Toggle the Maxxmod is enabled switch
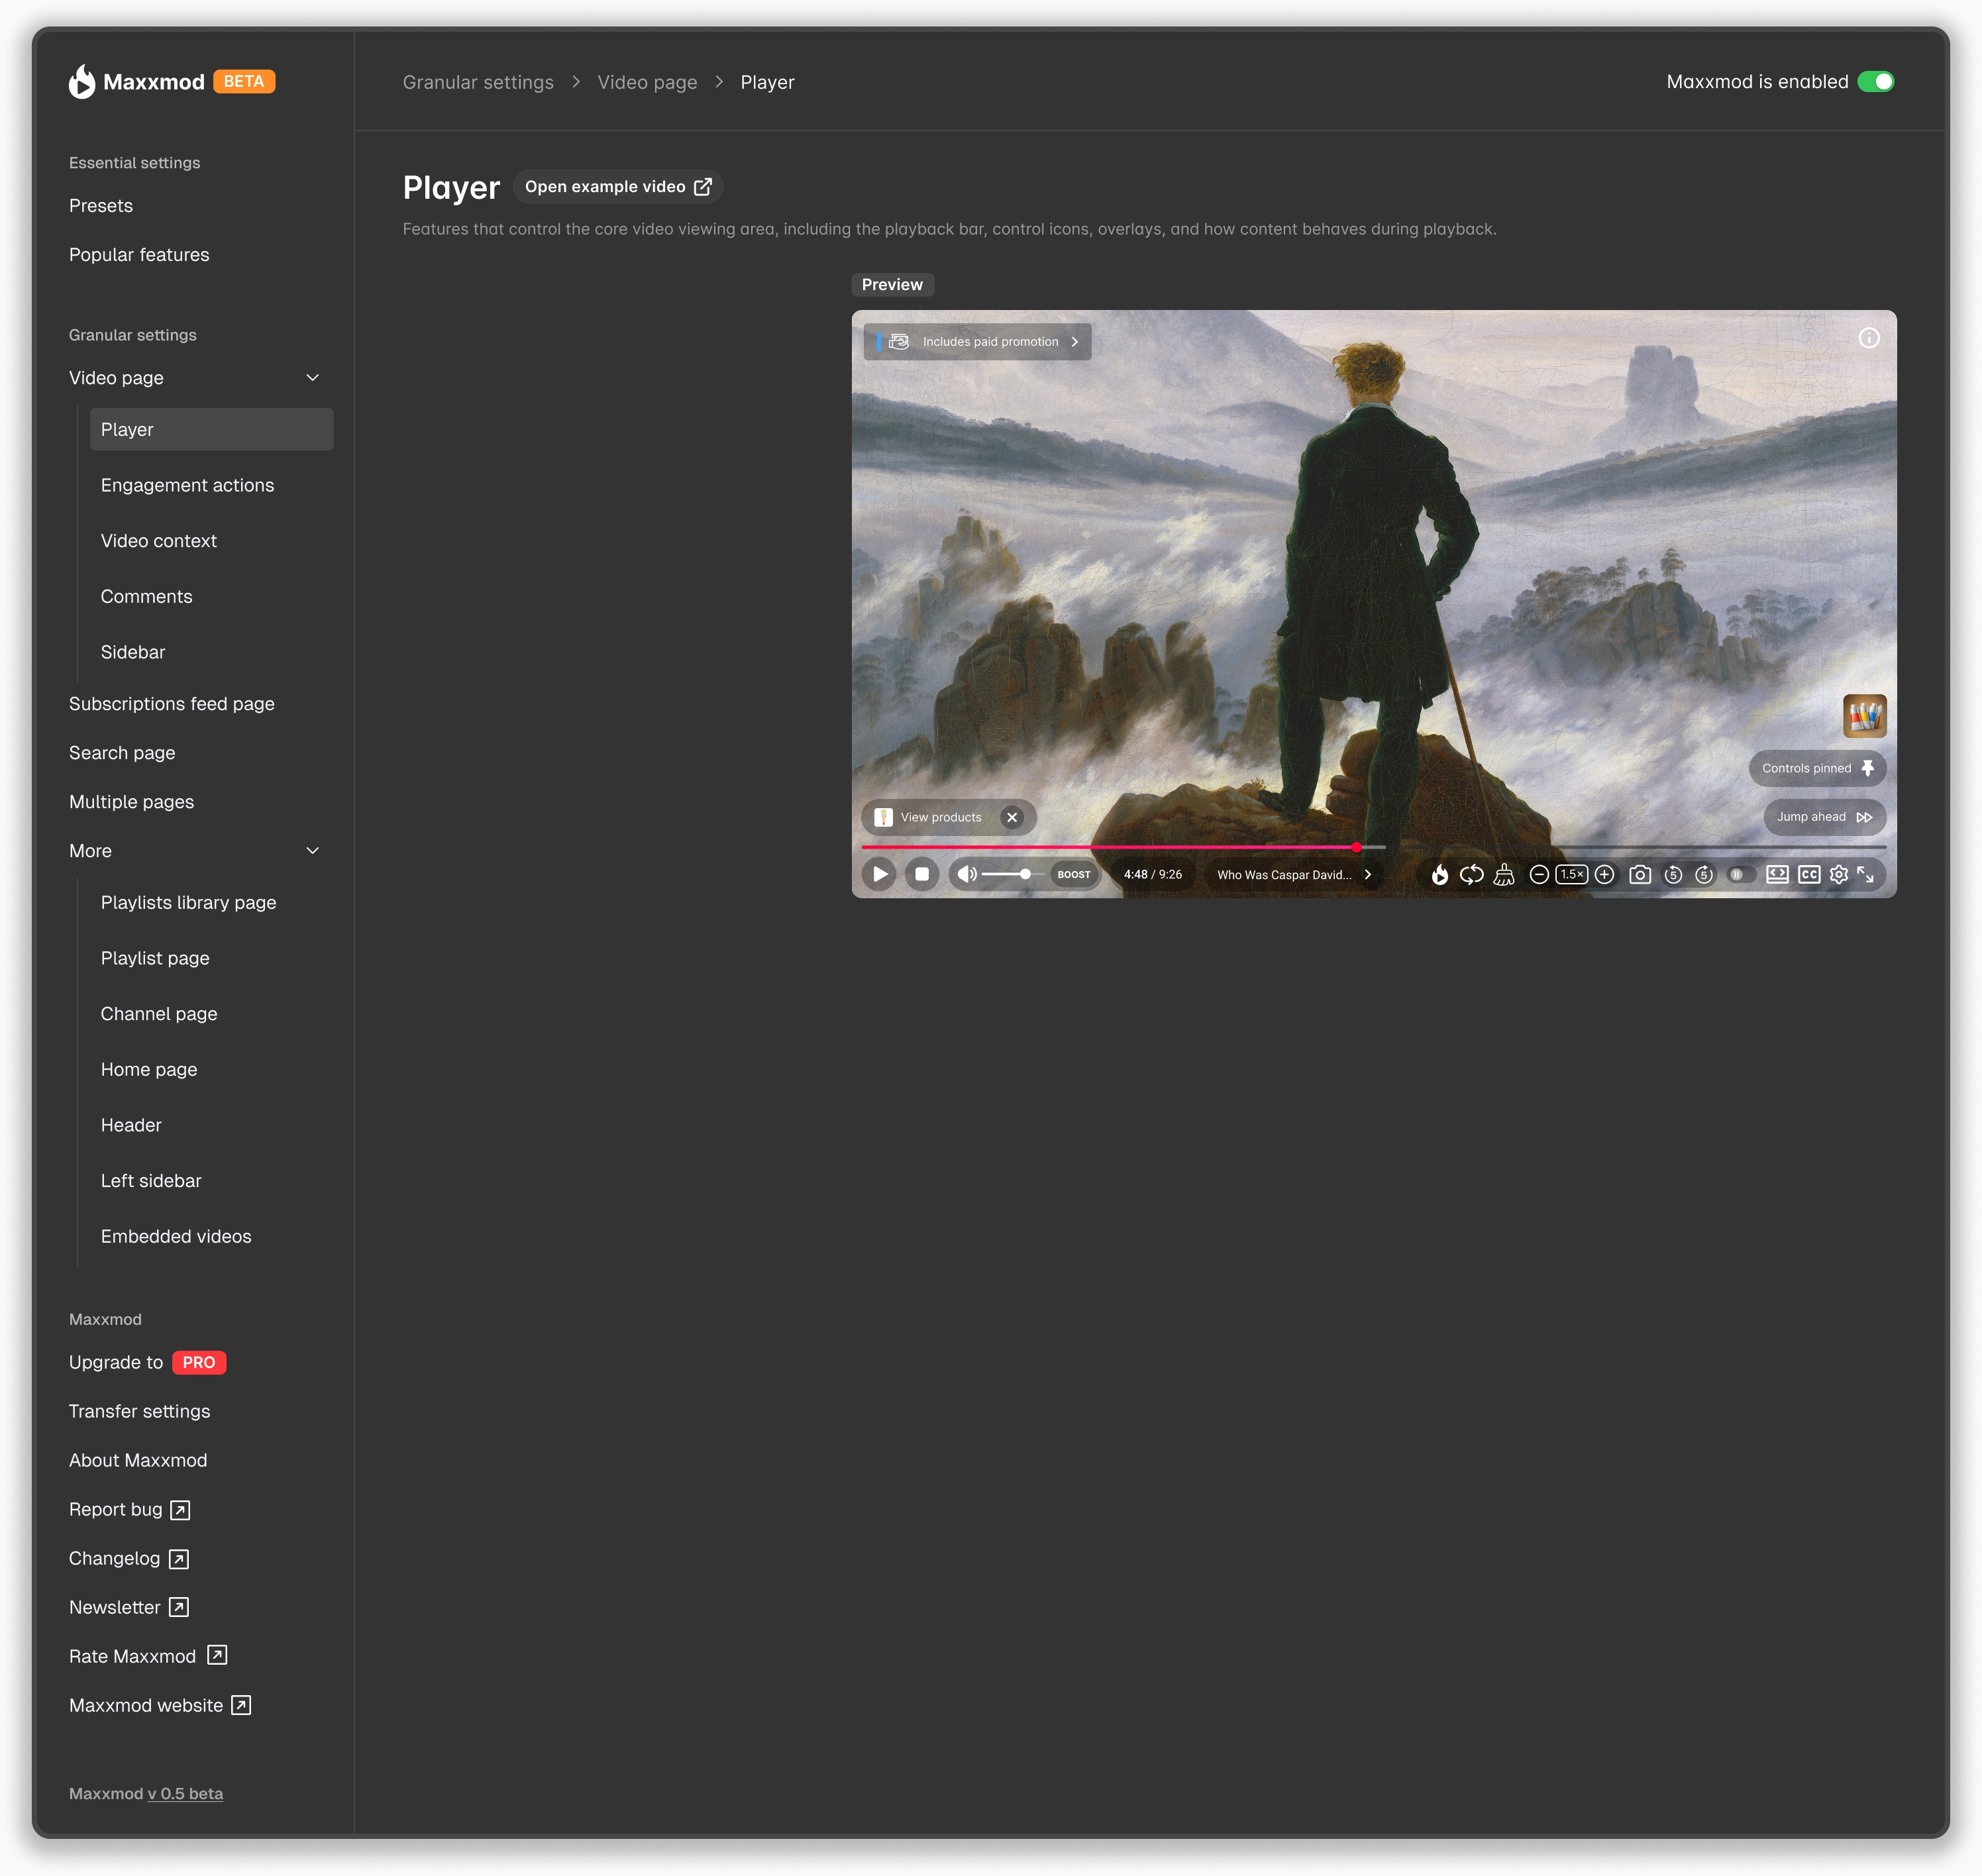The height and width of the screenshot is (1876, 1982). [1878, 82]
